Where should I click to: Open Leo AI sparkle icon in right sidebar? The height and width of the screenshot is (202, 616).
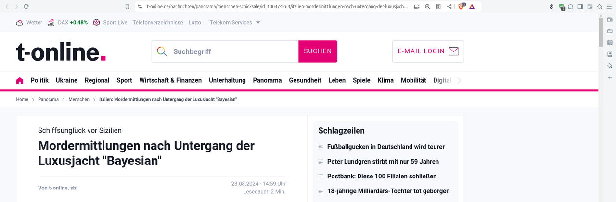[x=610, y=66]
